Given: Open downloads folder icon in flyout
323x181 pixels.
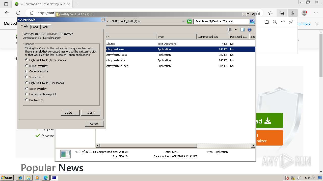Looking at the screenshot, I should (267, 22).
